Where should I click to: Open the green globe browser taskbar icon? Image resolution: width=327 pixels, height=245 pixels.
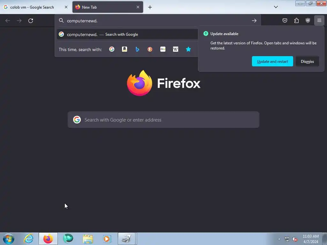pos(68,239)
